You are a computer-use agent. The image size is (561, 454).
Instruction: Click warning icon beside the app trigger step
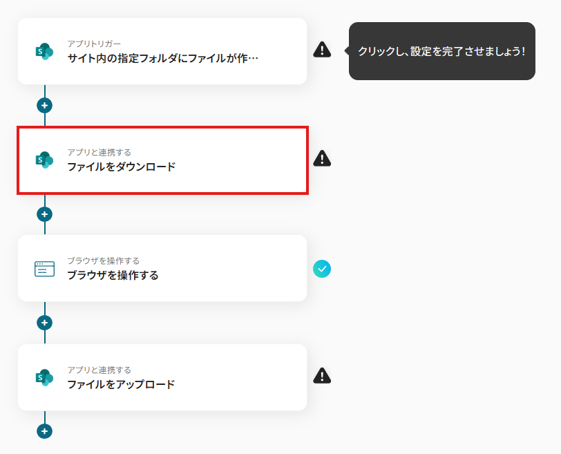(322, 50)
